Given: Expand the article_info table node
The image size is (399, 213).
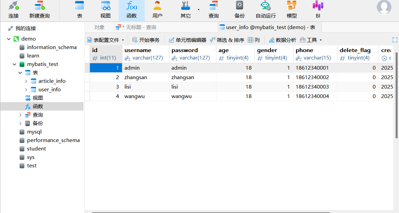Looking at the screenshot, I should [26, 81].
